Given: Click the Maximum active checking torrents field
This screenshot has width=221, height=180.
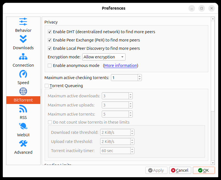Looking at the screenshot, I should [x=124, y=78].
